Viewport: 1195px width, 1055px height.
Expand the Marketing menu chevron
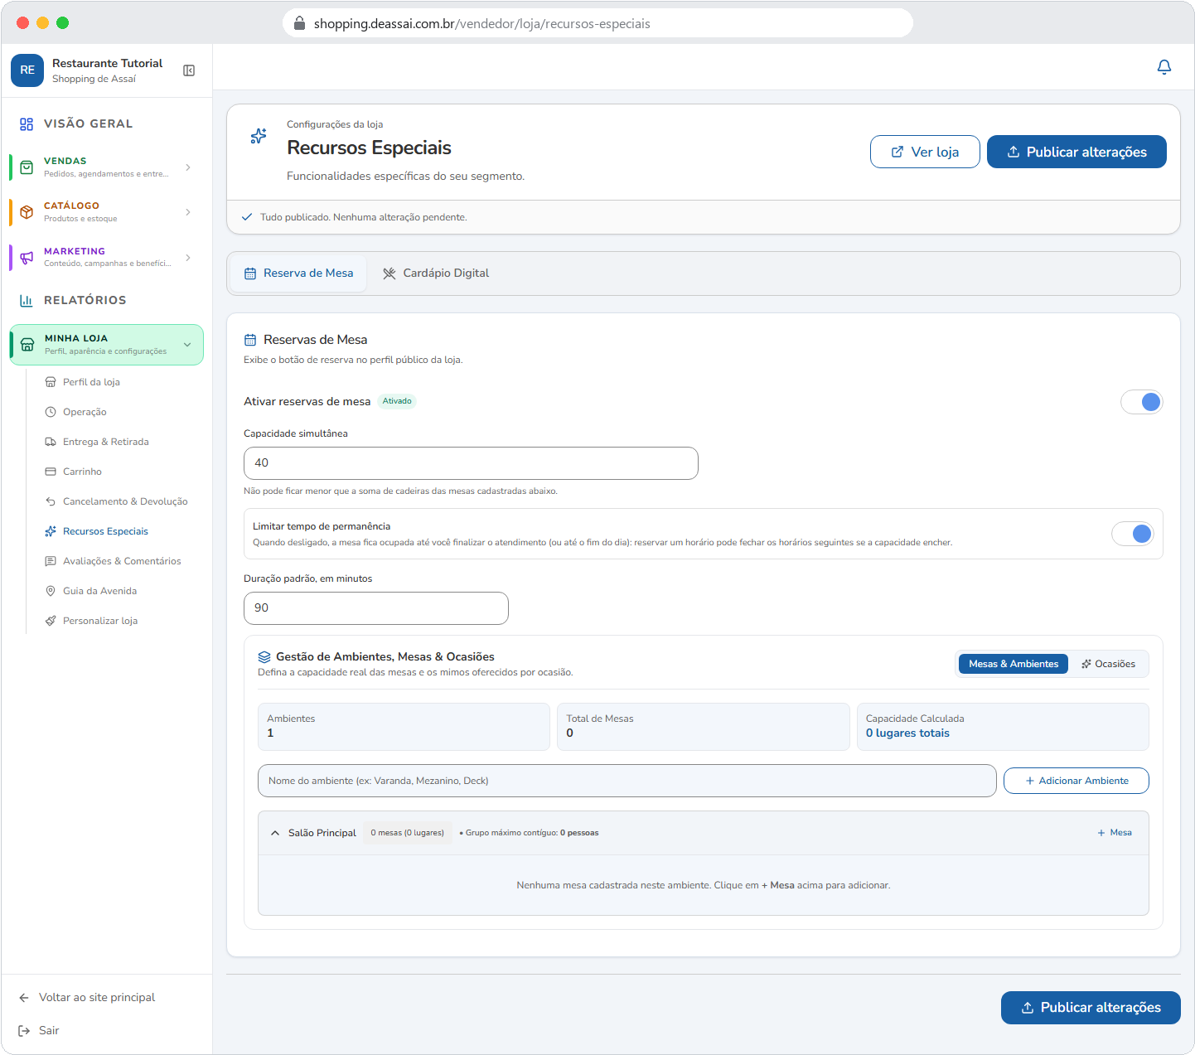(188, 257)
